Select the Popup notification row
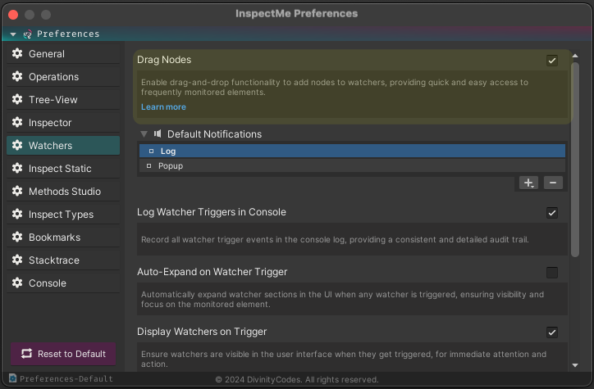Image resolution: width=594 pixels, height=389 pixels. 352,165
